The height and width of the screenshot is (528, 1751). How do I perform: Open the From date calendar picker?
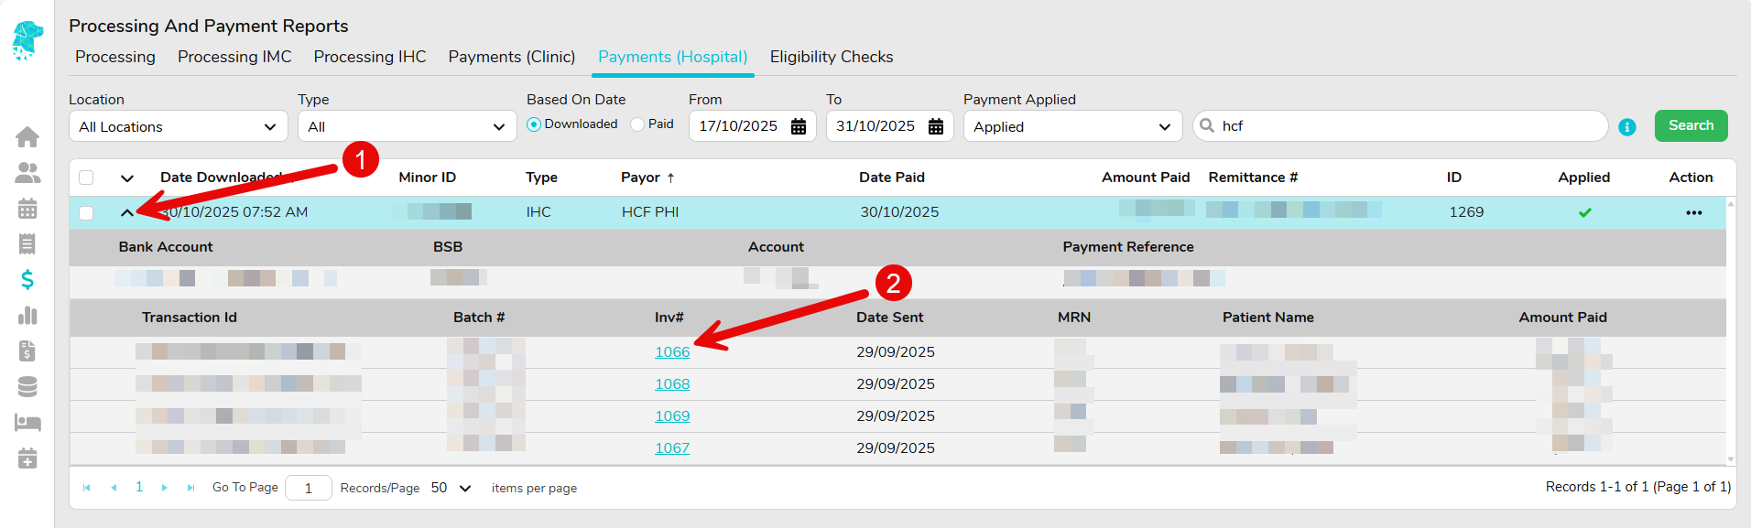[799, 126]
